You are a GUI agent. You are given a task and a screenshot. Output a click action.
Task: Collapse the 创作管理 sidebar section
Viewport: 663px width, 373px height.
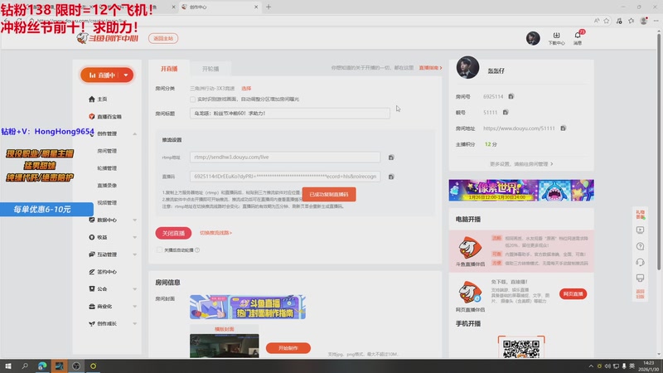click(x=135, y=133)
